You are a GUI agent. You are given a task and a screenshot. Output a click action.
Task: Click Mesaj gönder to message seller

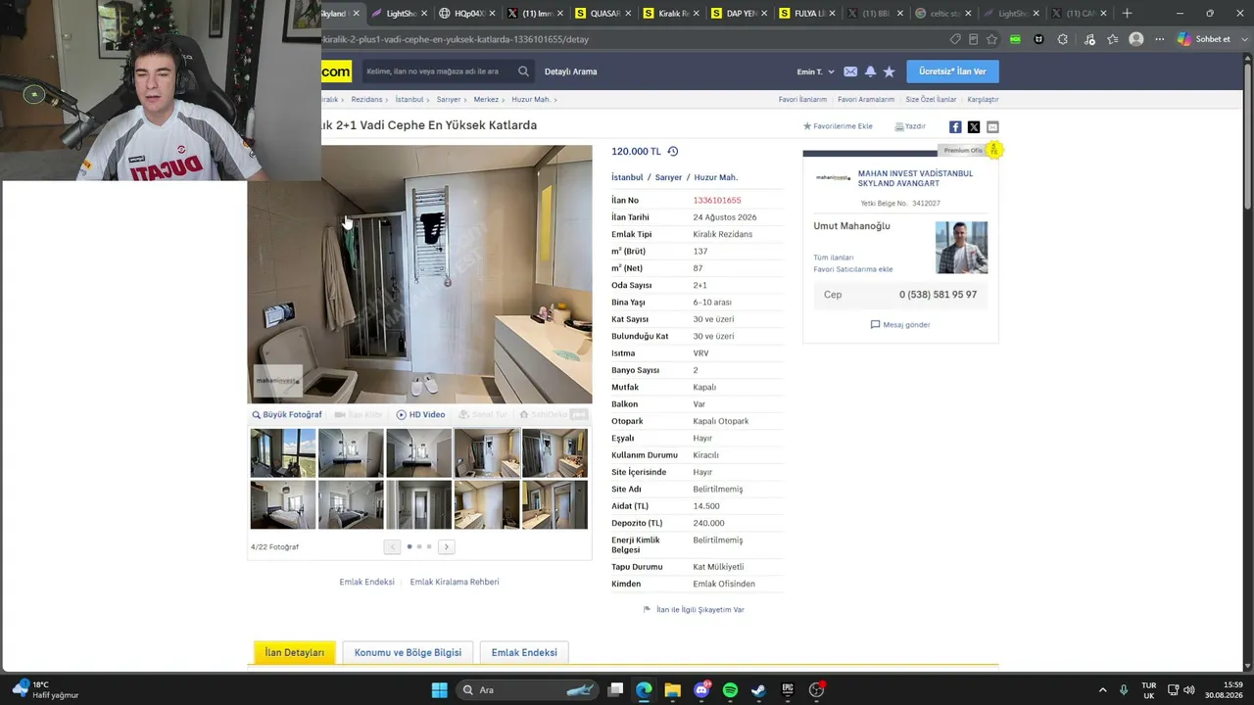tap(900, 325)
